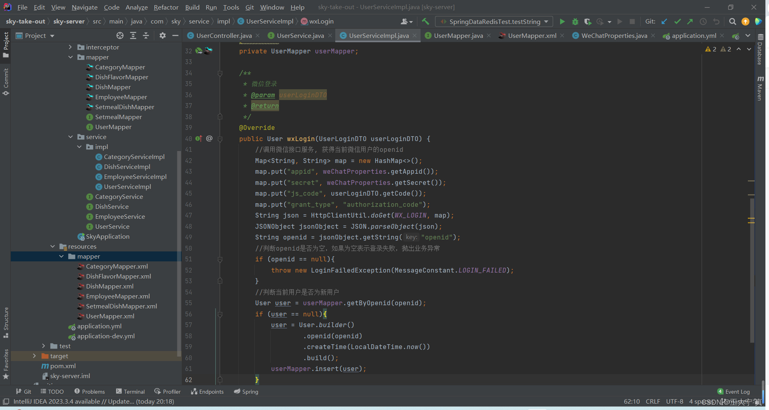Update the project via the Git arrow icon

664,22
